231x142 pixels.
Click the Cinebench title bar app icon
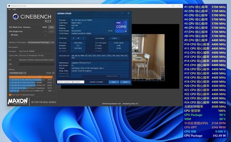tap(9, 6)
